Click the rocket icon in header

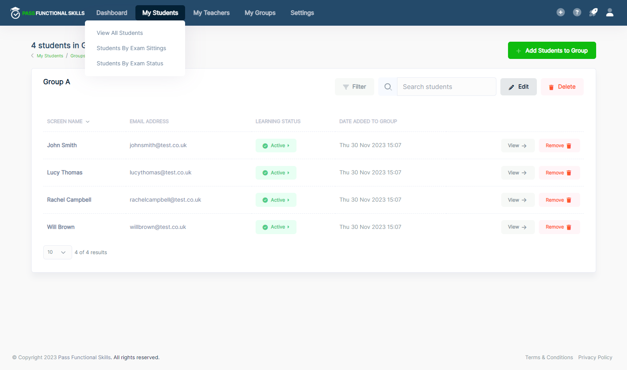(593, 12)
